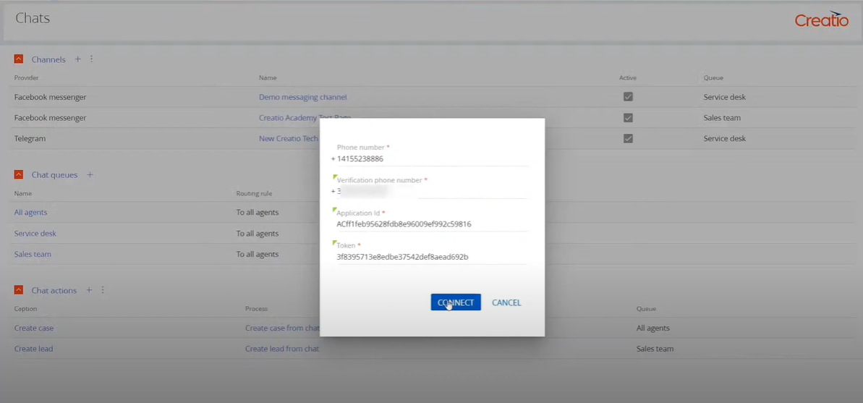Add a new chat action
This screenshot has height=403, width=863.
88,290
